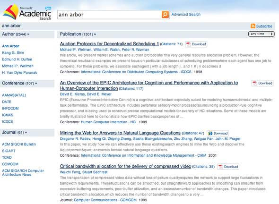Open the DATE conference
279x204 pixels.
[7, 102]
